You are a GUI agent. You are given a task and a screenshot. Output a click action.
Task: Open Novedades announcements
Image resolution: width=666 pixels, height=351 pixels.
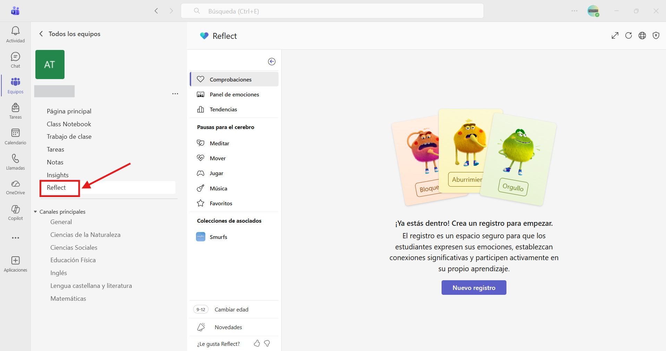click(234, 327)
